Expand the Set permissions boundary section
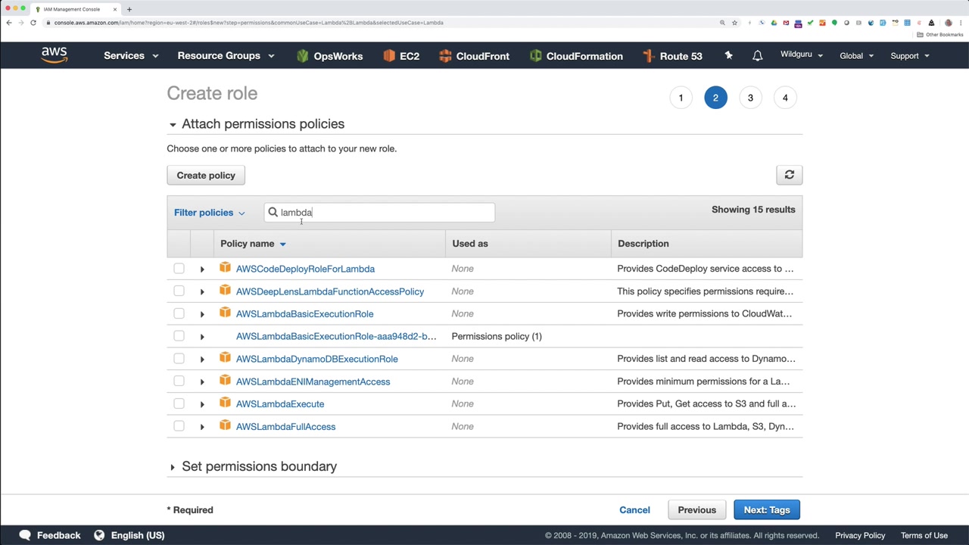The image size is (969, 545). coord(173,467)
